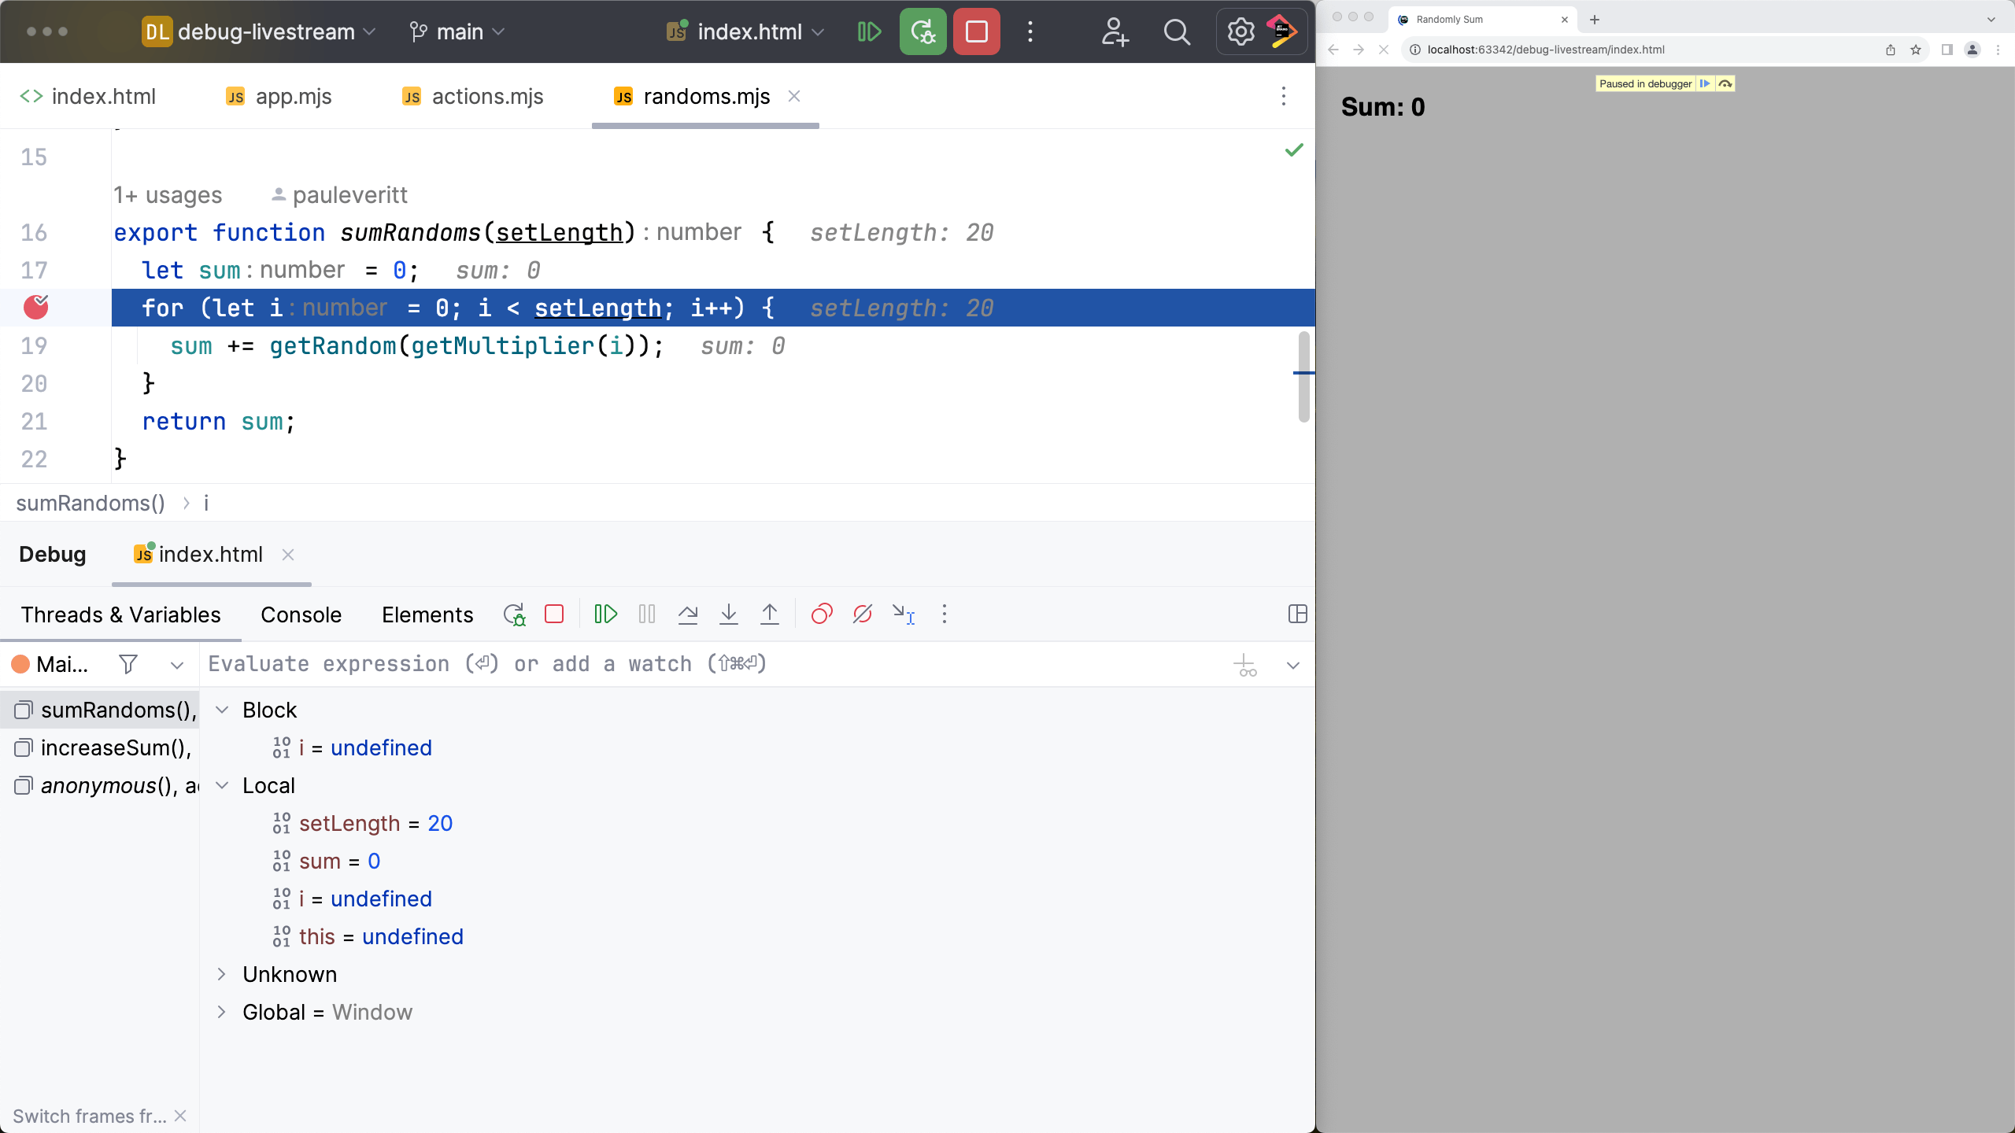Expand the Global = Window section
The width and height of the screenshot is (2015, 1133).
[x=223, y=1011]
